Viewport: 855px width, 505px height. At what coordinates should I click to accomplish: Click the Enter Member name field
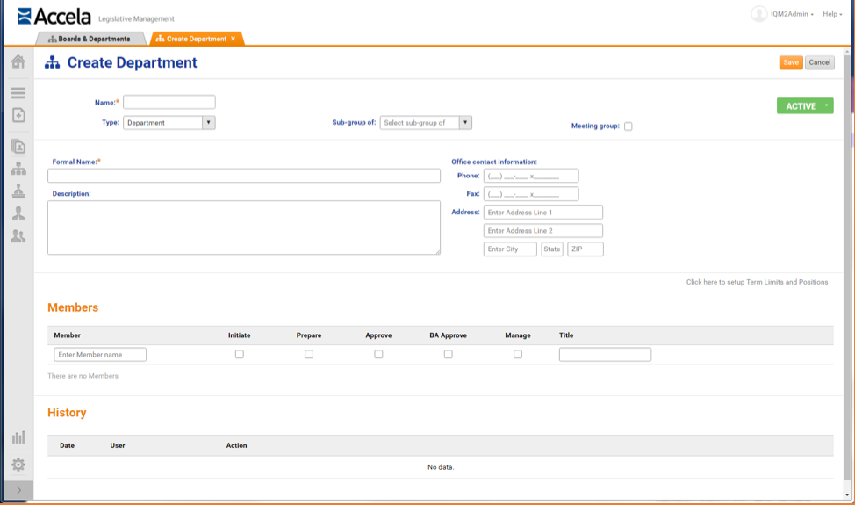[x=100, y=355]
